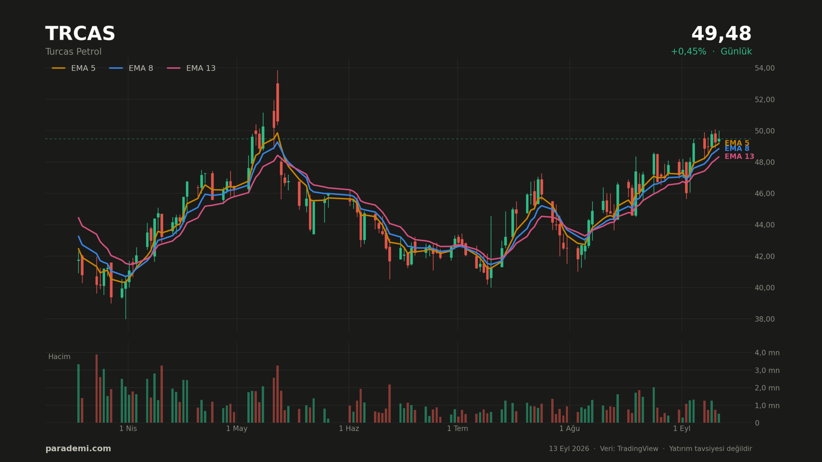Click the 2,0 mn volume axis label
The image size is (822, 462).
767,388
